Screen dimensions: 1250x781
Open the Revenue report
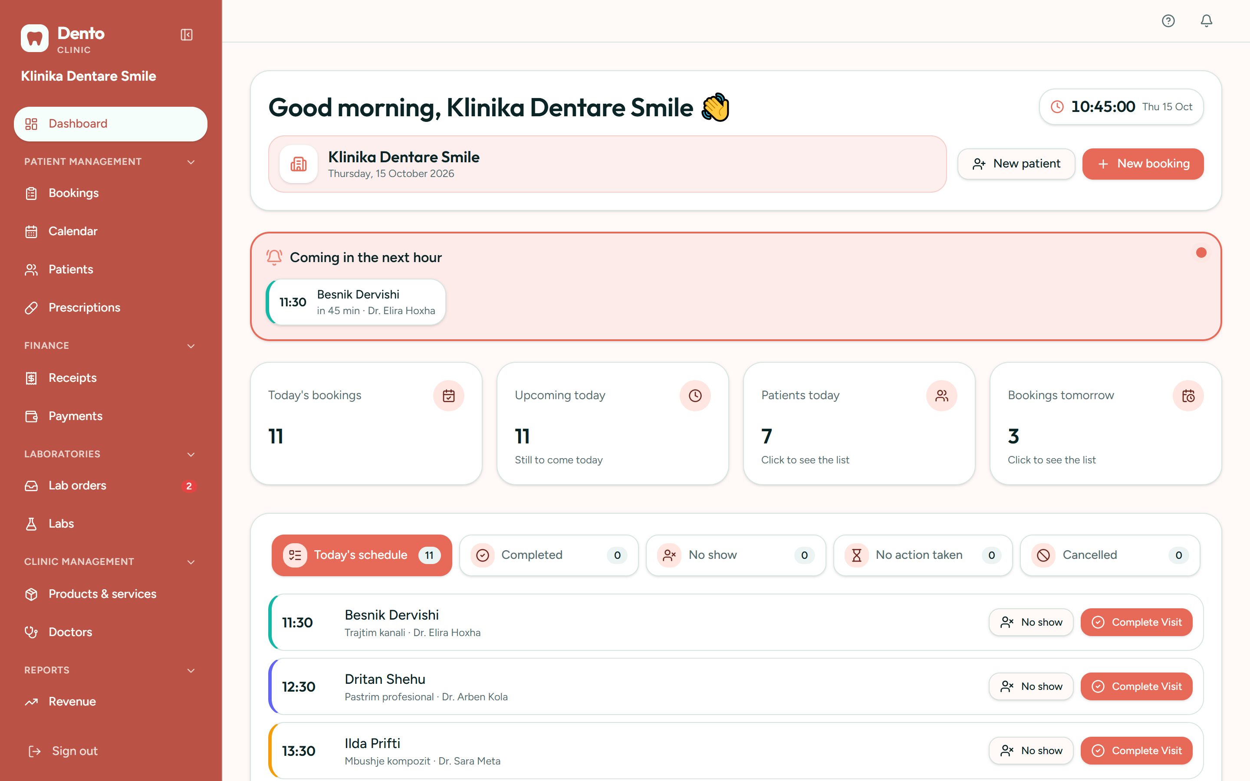[x=111, y=702]
